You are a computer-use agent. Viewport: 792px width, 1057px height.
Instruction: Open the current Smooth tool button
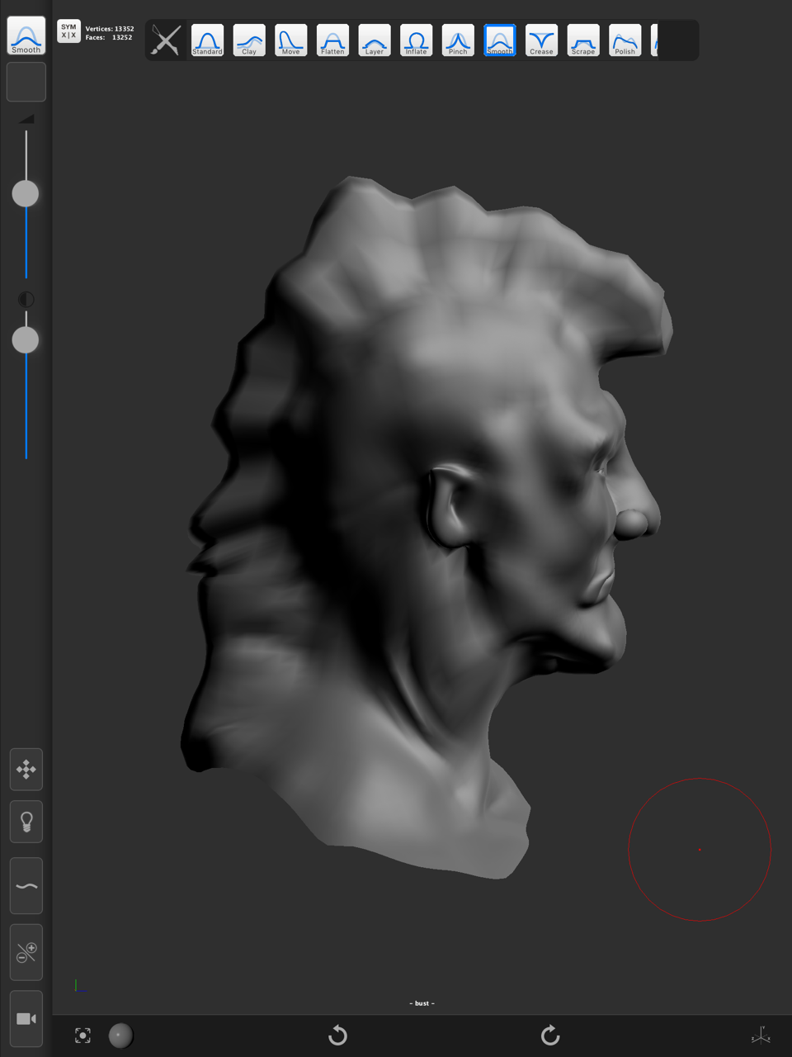(26, 36)
